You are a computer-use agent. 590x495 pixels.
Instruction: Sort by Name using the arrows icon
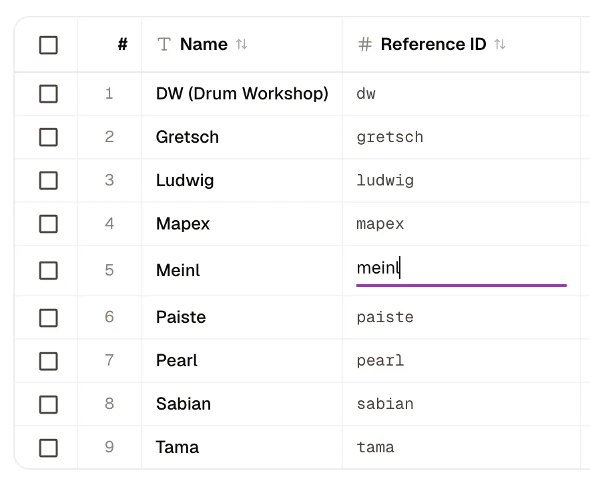[242, 45]
